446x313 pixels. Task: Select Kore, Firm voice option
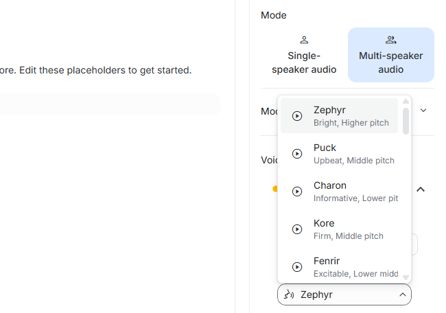[x=353, y=229]
